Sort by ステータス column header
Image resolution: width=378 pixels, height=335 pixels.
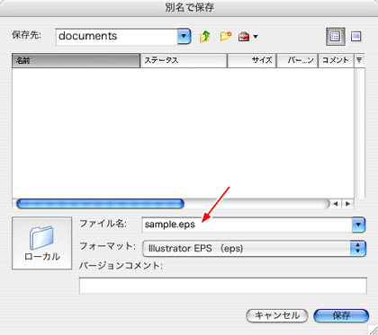pyautogui.click(x=184, y=60)
